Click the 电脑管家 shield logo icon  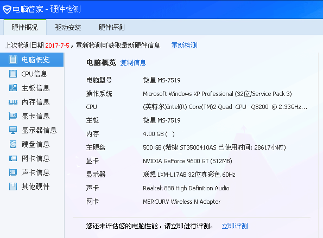pos(7,9)
